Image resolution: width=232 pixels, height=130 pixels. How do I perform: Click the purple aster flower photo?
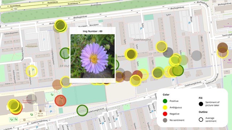[92, 56]
